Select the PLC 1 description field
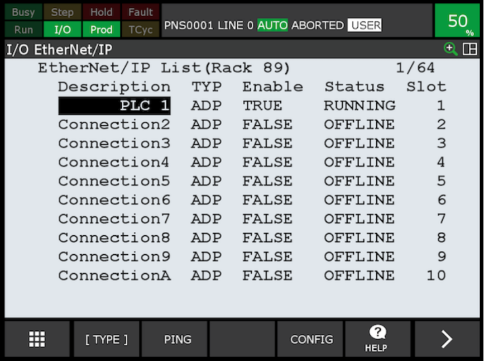This screenshot has width=484, height=361. click(x=114, y=106)
